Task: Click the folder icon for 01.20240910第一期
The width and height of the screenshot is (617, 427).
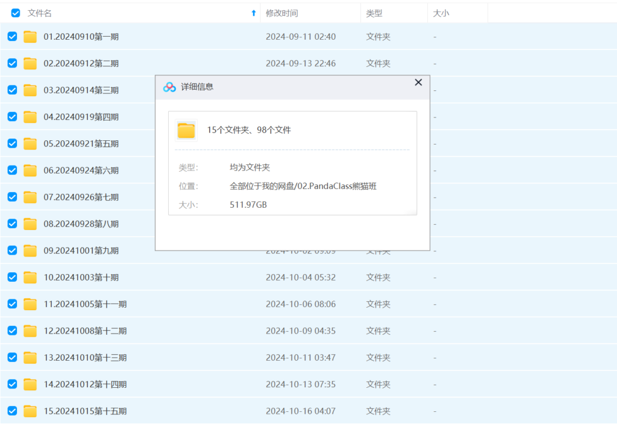Action: click(30, 37)
